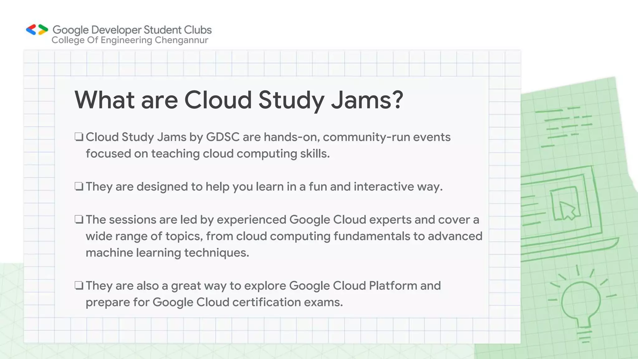This screenshot has width=638, height=359.
Task: Click the line 'They are also a great way to explore'
Action: (x=263, y=286)
